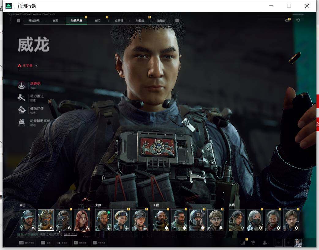Select the bearded headset man 支援 operator portrait

pos(103,220)
